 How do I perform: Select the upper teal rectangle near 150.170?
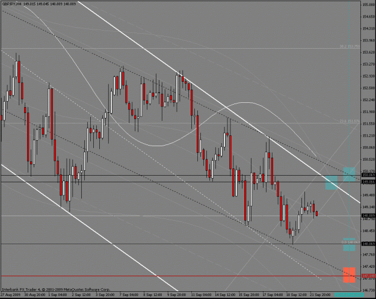[x=349, y=174]
